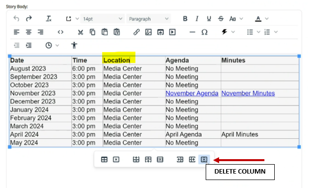Screen dimensions: 311x188
Task: Click the lightning bolt icon
Action: (x=225, y=32)
